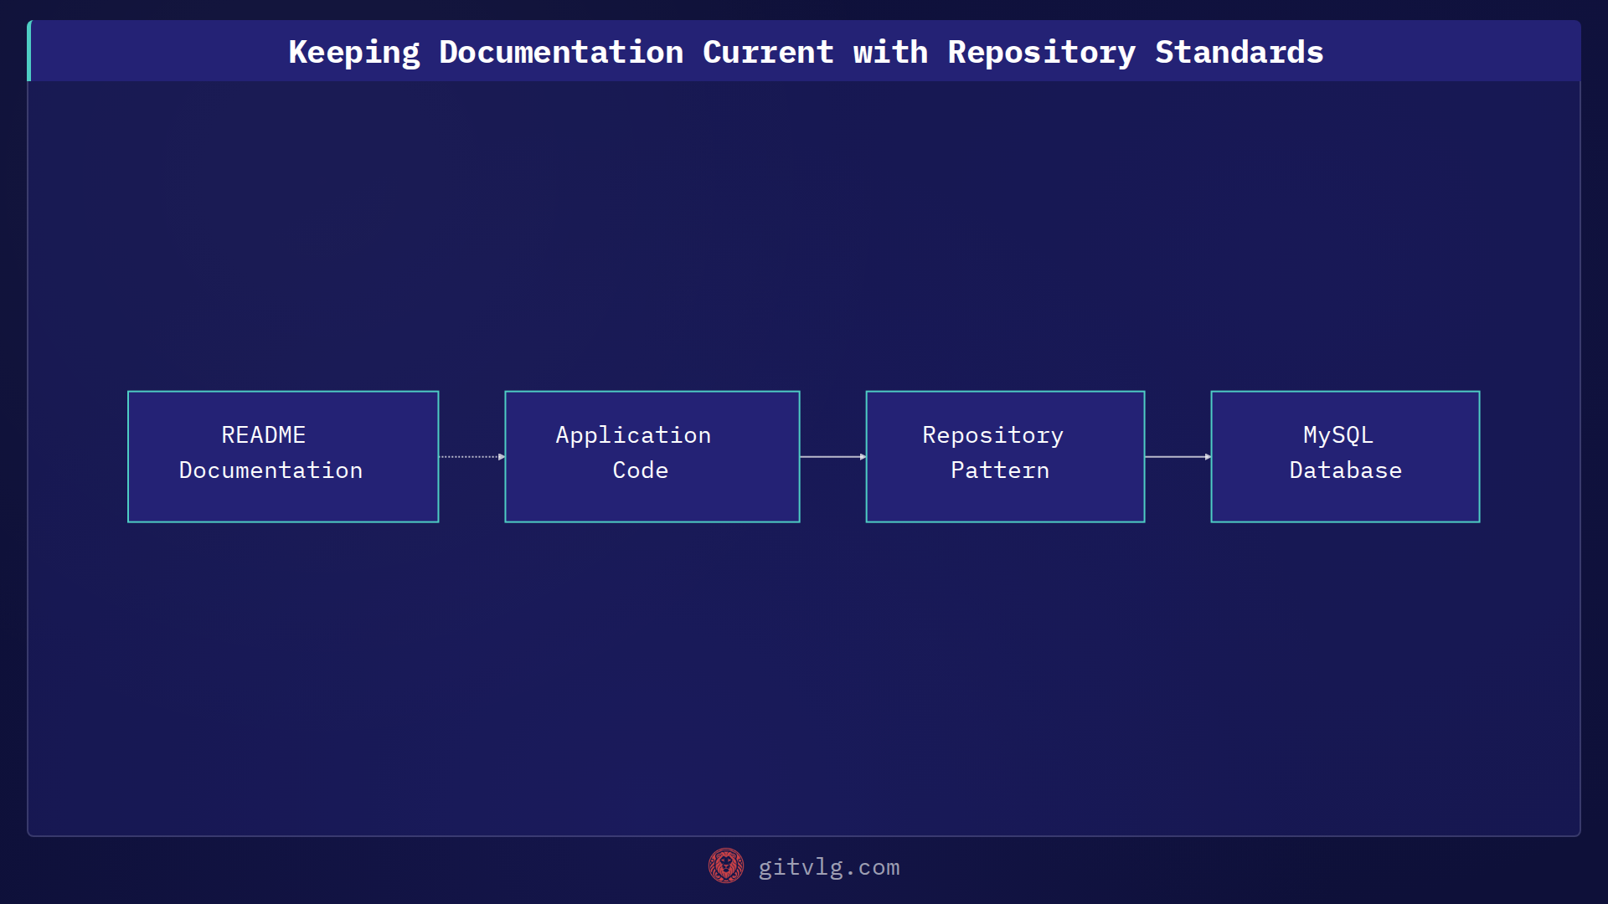Select the MySQL Database node

point(1345,456)
